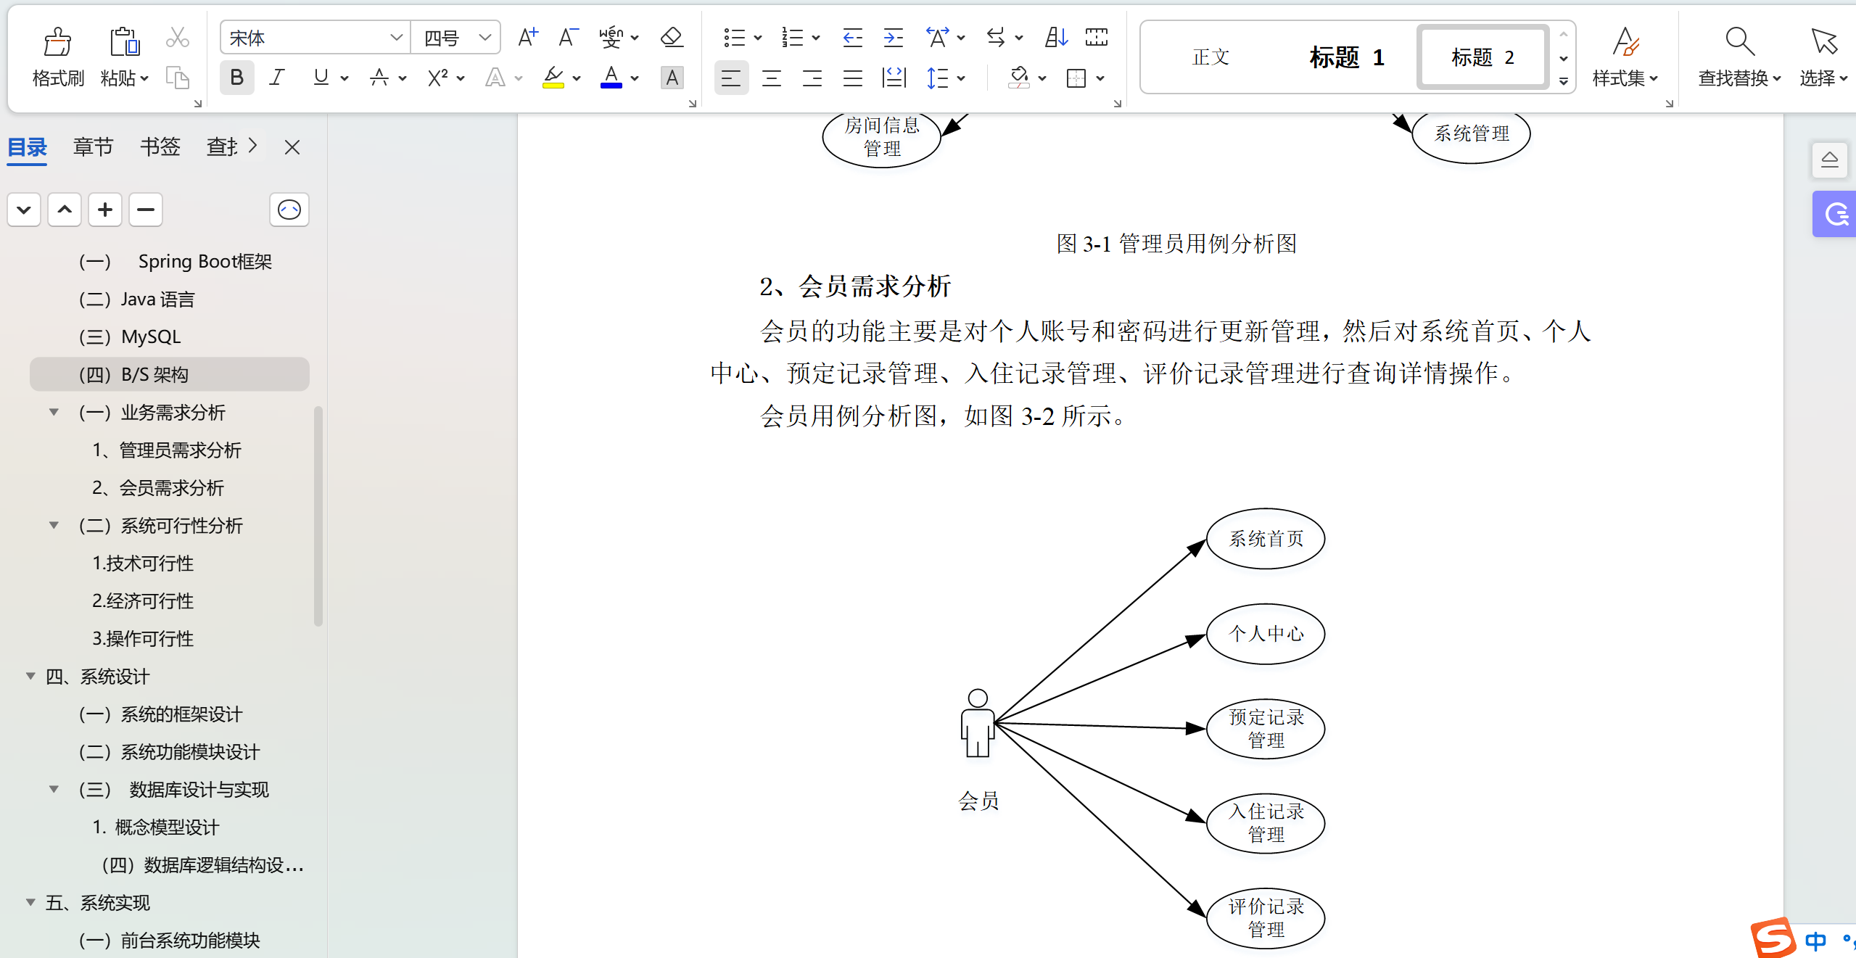The height and width of the screenshot is (958, 1856).
Task: Toggle bold formatting
Action: click(236, 78)
